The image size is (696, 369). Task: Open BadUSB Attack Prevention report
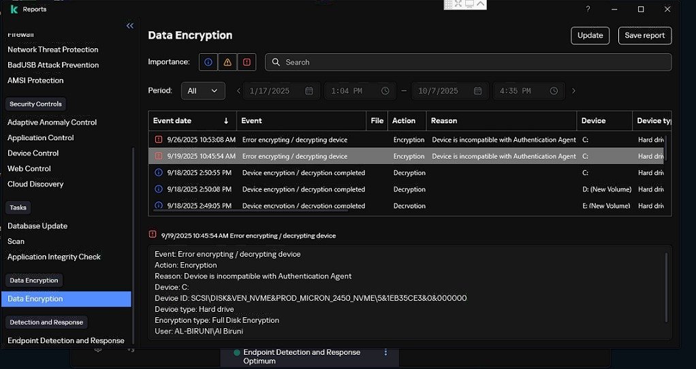(53, 65)
